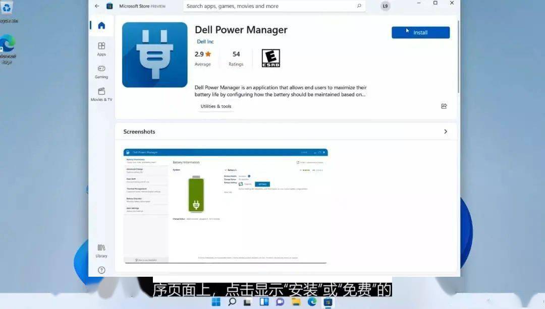The width and height of the screenshot is (545, 309).
Task: Open Microsoft Edge on the taskbar
Action: (312, 302)
